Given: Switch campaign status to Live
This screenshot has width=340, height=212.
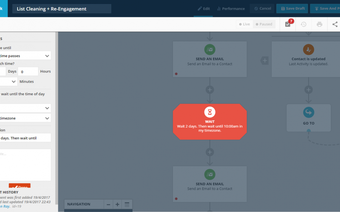Looking at the screenshot, I should (245, 24).
